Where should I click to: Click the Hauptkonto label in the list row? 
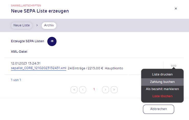[x=114, y=68]
